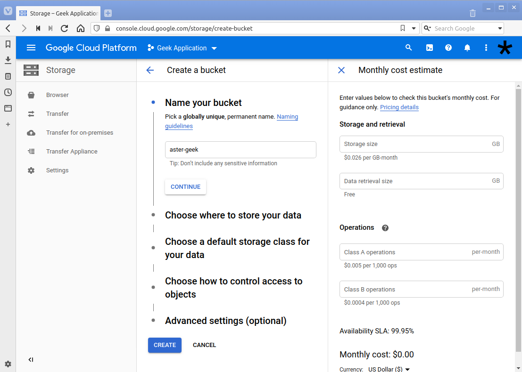The height and width of the screenshot is (372, 522).
Task: Activate Cloud Shell terminal icon
Action: click(x=429, y=48)
